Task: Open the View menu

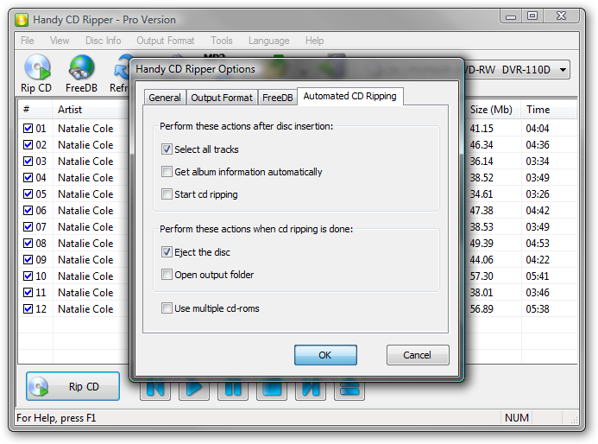Action: (60, 41)
